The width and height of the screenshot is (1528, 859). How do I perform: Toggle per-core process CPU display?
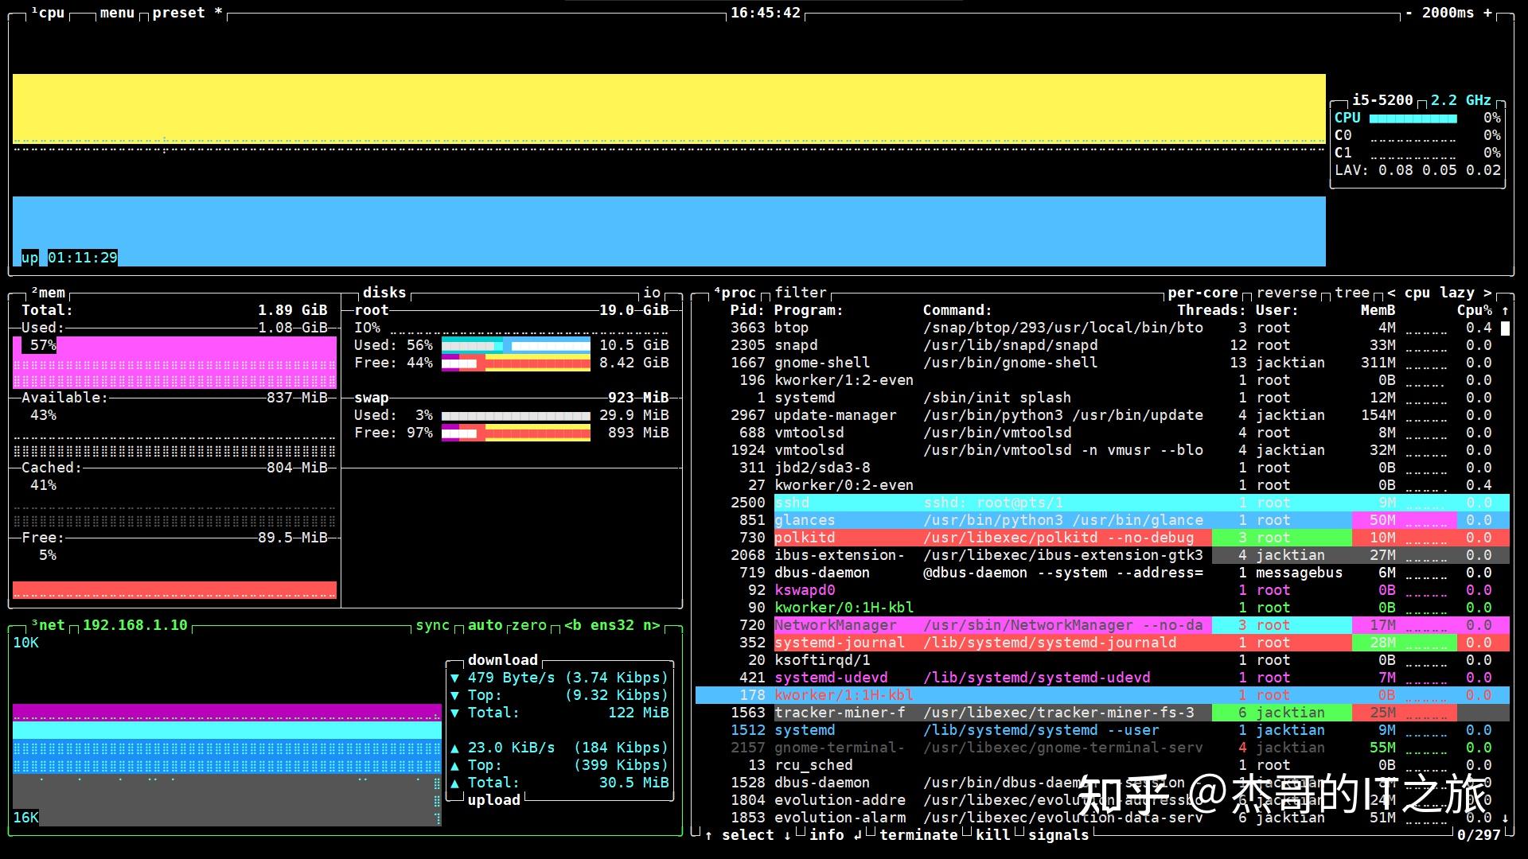click(x=1203, y=293)
